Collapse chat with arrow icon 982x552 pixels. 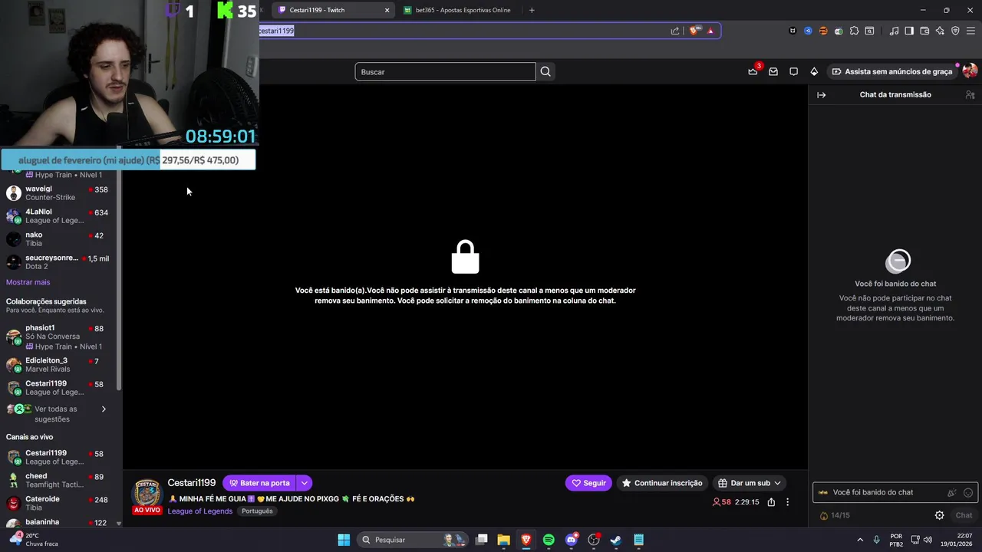coord(822,95)
